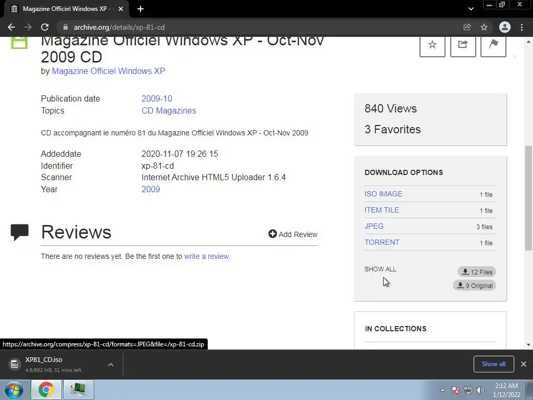
Task: Click the address bar URL
Action: [119, 27]
